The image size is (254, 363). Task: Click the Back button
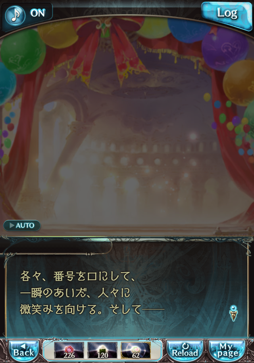pyautogui.click(x=24, y=351)
